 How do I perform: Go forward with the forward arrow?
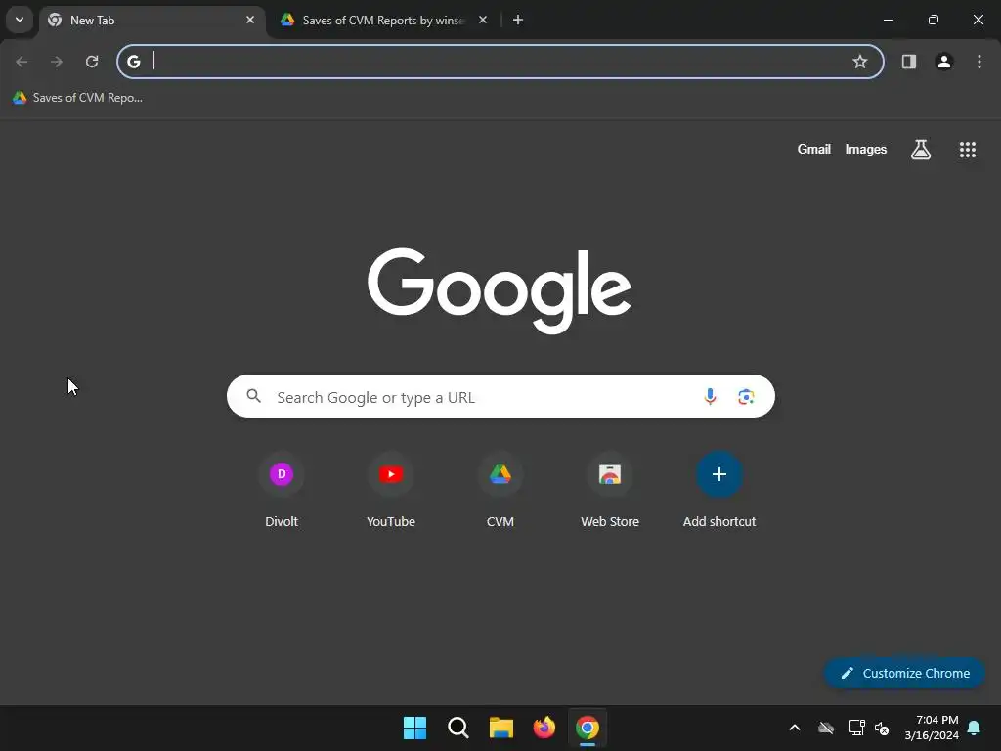57,62
